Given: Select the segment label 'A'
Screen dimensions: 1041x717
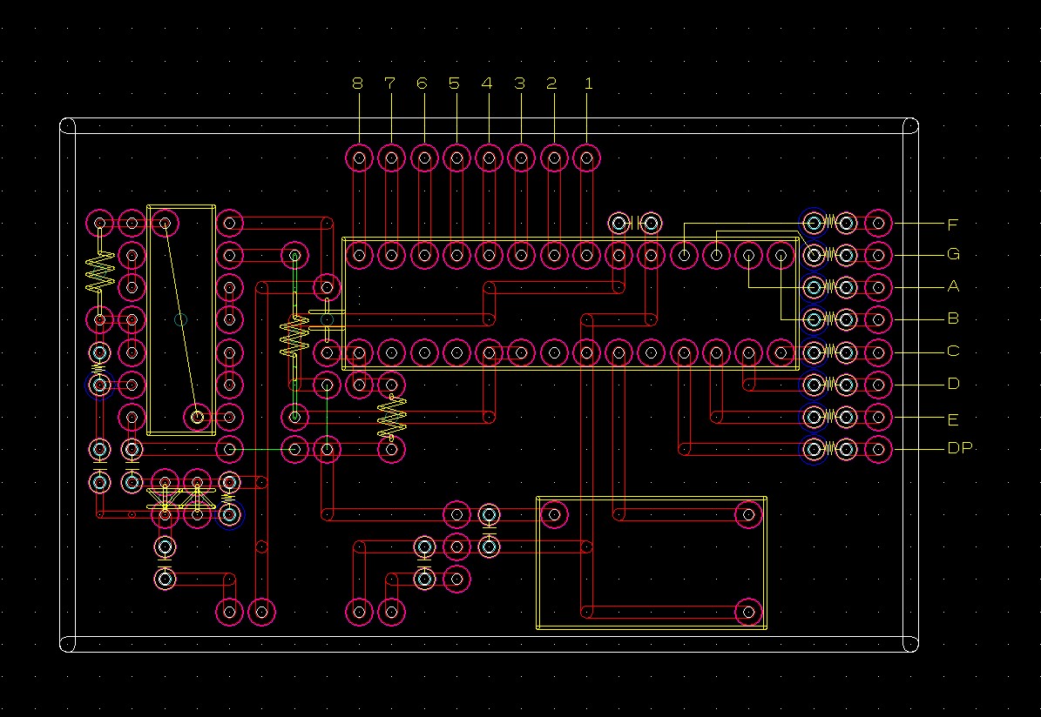Looking at the screenshot, I should click(953, 286).
